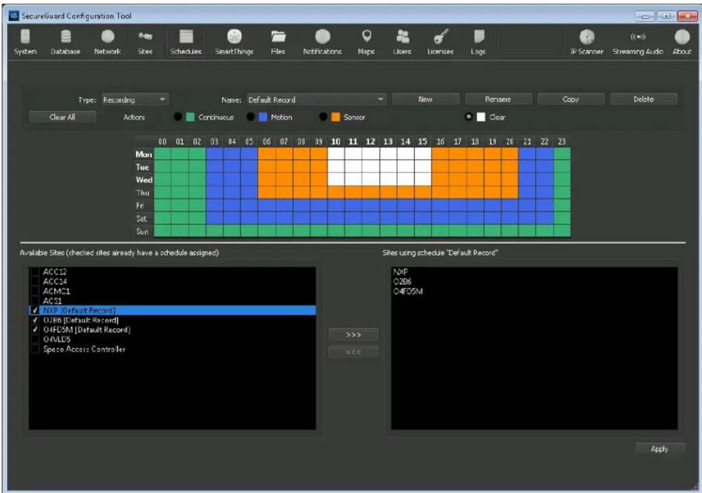
Task: Open the About icon
Action: [x=682, y=42]
